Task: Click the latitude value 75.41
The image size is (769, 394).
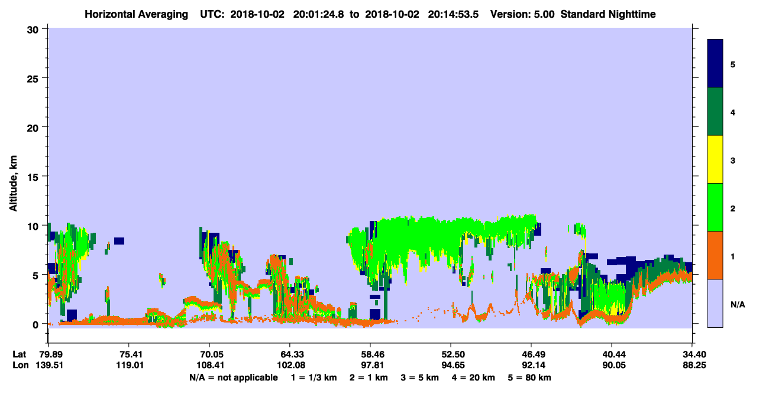Action: point(128,354)
